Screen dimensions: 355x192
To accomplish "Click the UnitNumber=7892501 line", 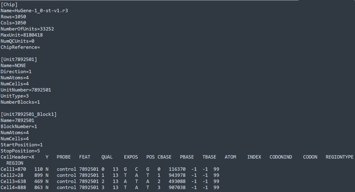I will tap(26, 90).
